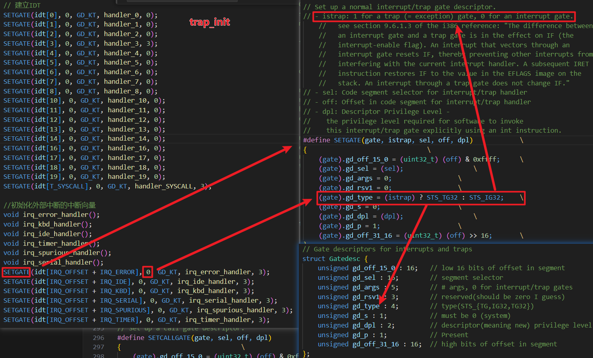Click the 'Set up a normal interrupt/trap gate' comment
This screenshot has height=358, width=593.
point(399,7)
